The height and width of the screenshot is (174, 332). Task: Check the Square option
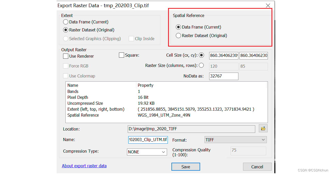coord(121,55)
